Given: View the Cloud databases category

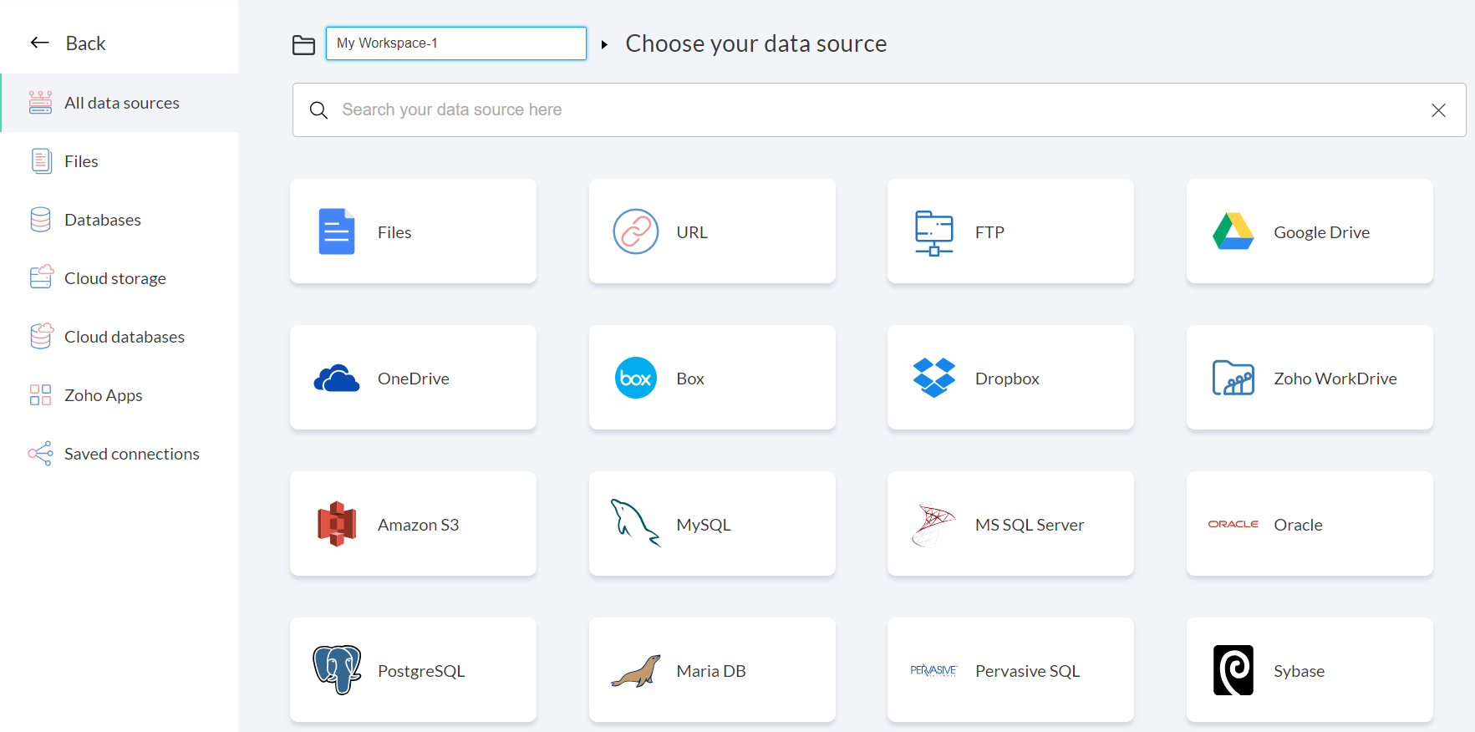Looking at the screenshot, I should (x=120, y=337).
